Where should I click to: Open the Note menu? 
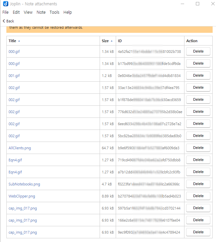tap(41, 12)
